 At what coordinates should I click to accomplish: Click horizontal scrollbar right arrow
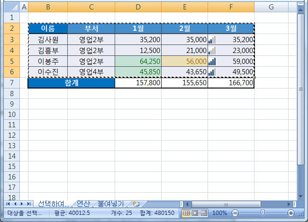(289, 204)
